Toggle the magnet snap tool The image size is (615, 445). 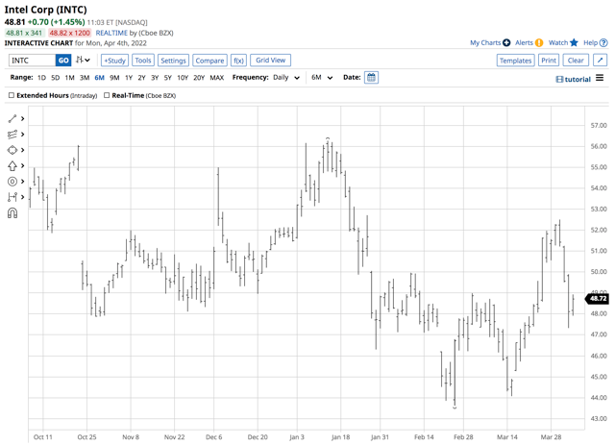[12, 213]
